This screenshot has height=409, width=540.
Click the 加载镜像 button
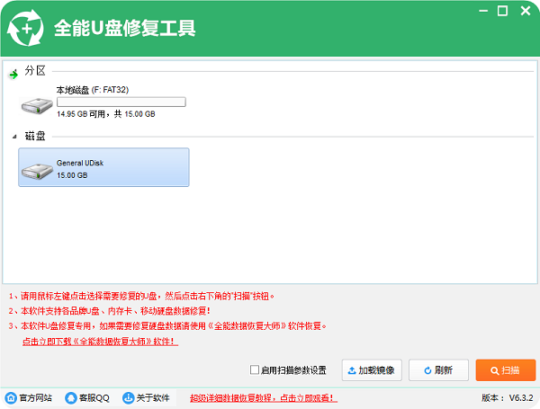coord(369,369)
